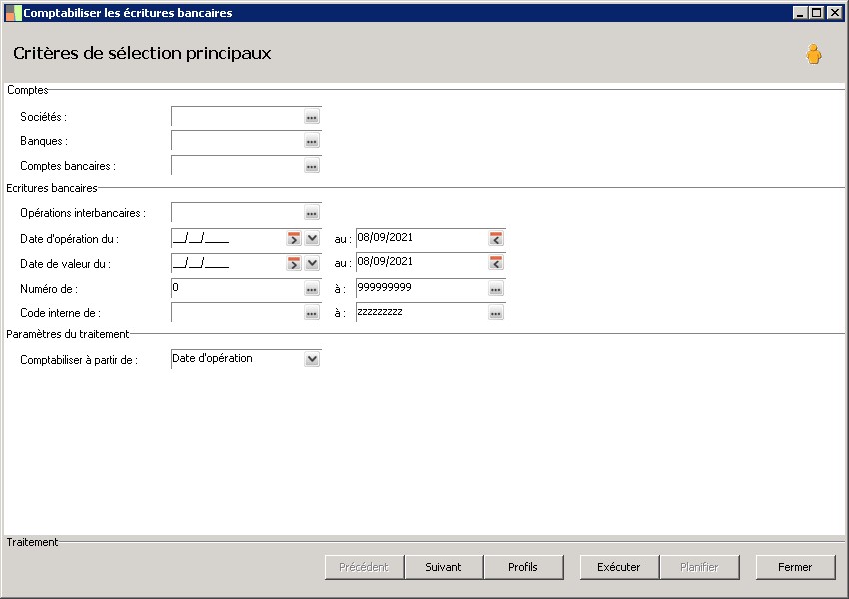The width and height of the screenshot is (849, 599).
Task: Open the Sociétés lookup browse button
Action: [x=312, y=118]
